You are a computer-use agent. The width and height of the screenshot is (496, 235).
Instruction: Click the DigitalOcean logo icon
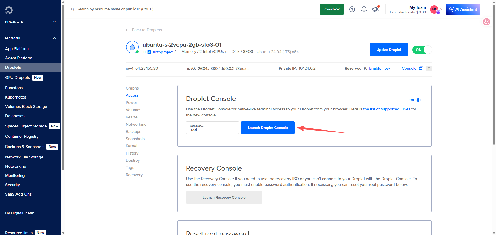pyautogui.click(x=9, y=10)
